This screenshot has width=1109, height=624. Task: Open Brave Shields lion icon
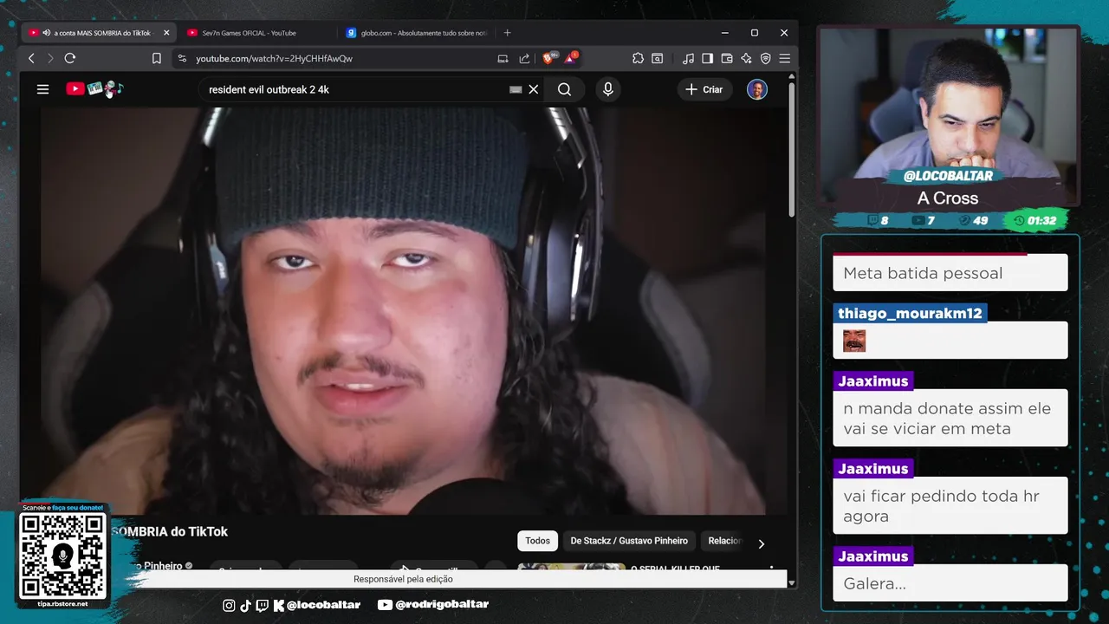[548, 58]
